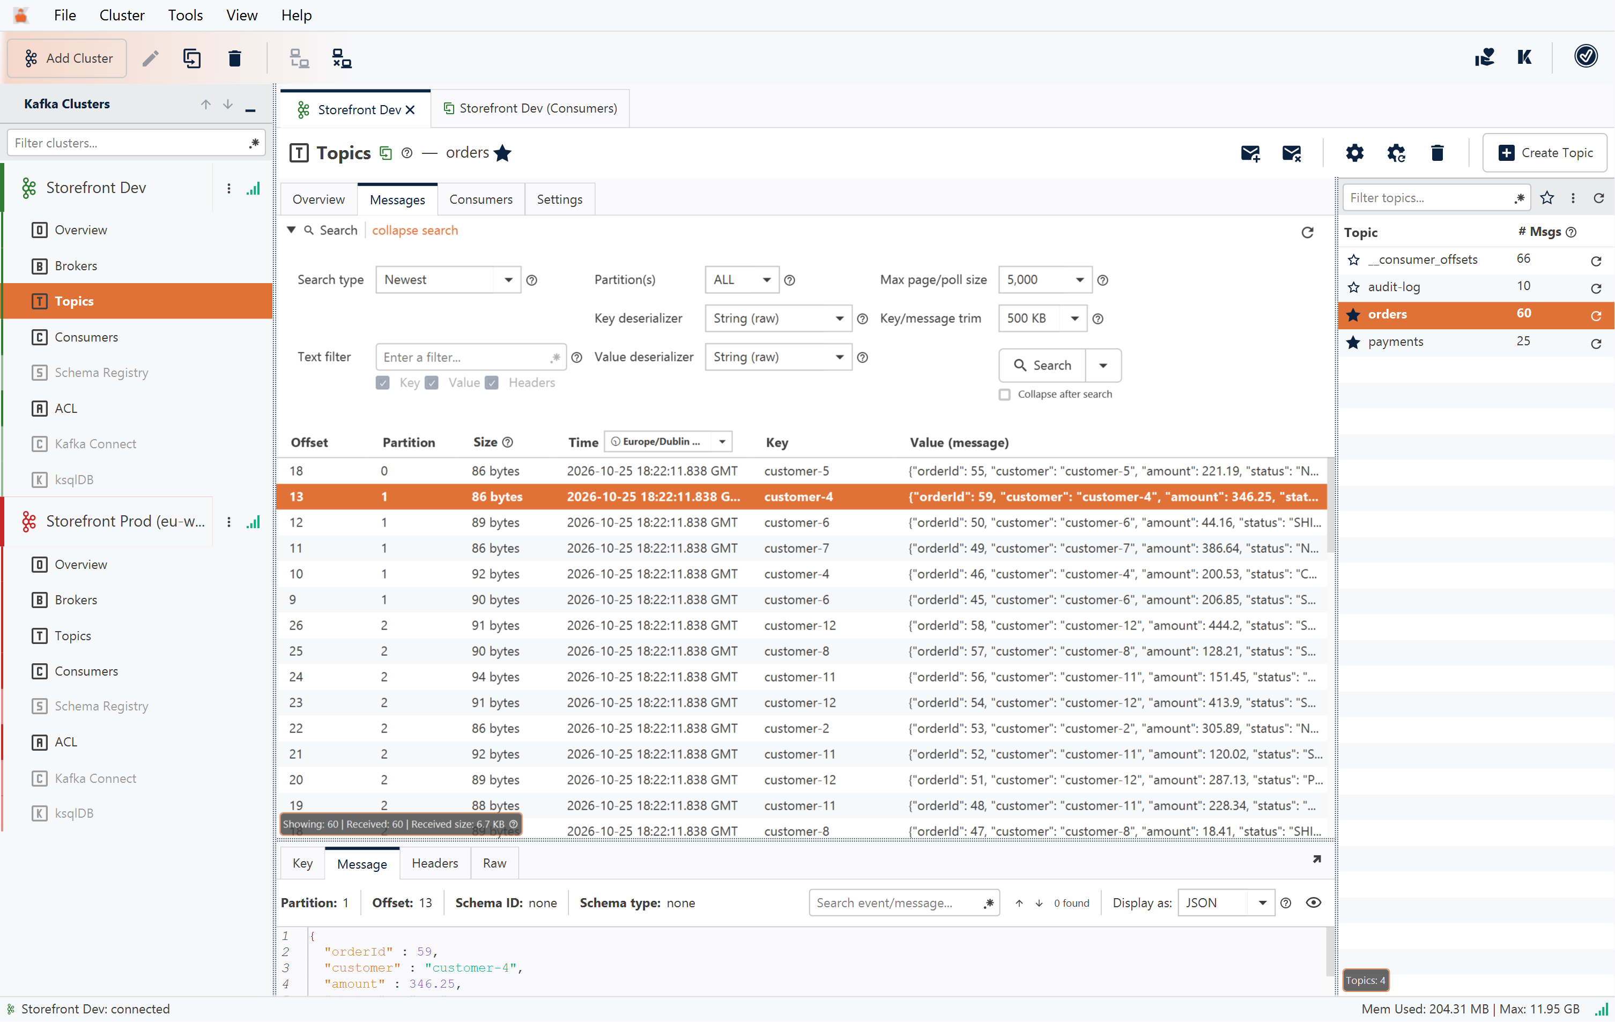Click help icon next to Search type
1615x1022 pixels.
pyautogui.click(x=532, y=280)
